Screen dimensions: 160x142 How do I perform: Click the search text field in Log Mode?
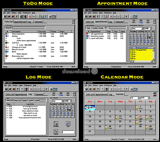pyautogui.click(x=68, y=132)
